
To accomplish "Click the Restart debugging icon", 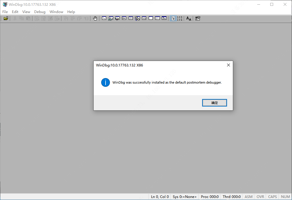I will coord(43,18).
